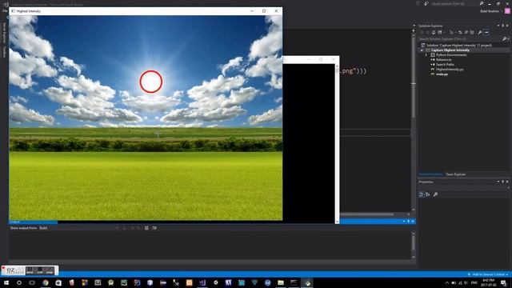
Task: Click the Add to Source Control status bar button
Action: (487, 274)
